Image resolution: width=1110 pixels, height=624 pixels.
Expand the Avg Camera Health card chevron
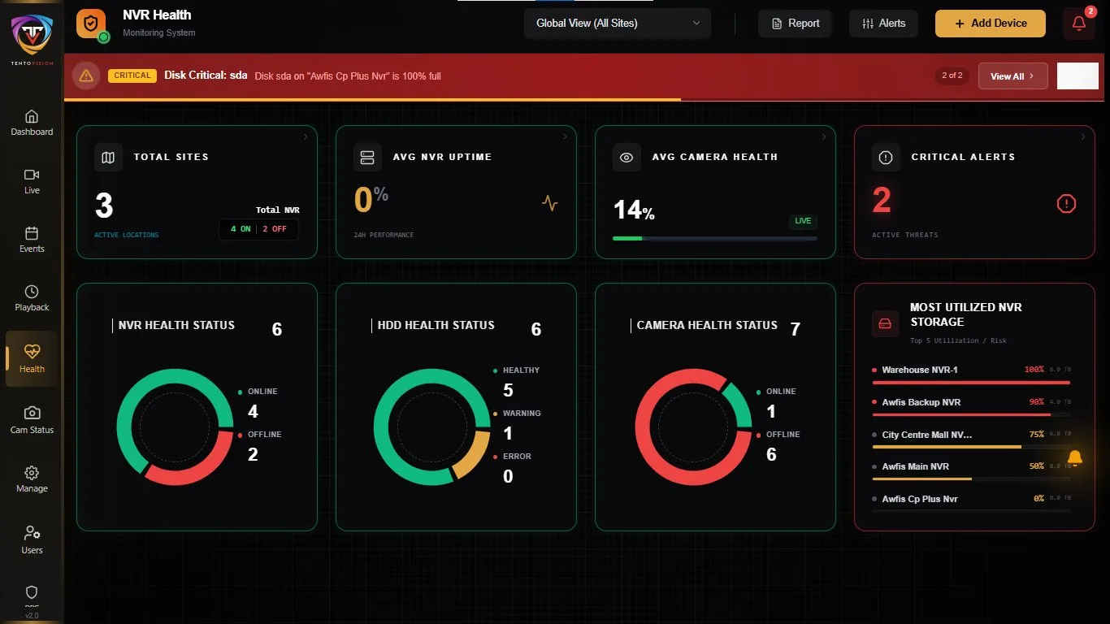click(824, 137)
